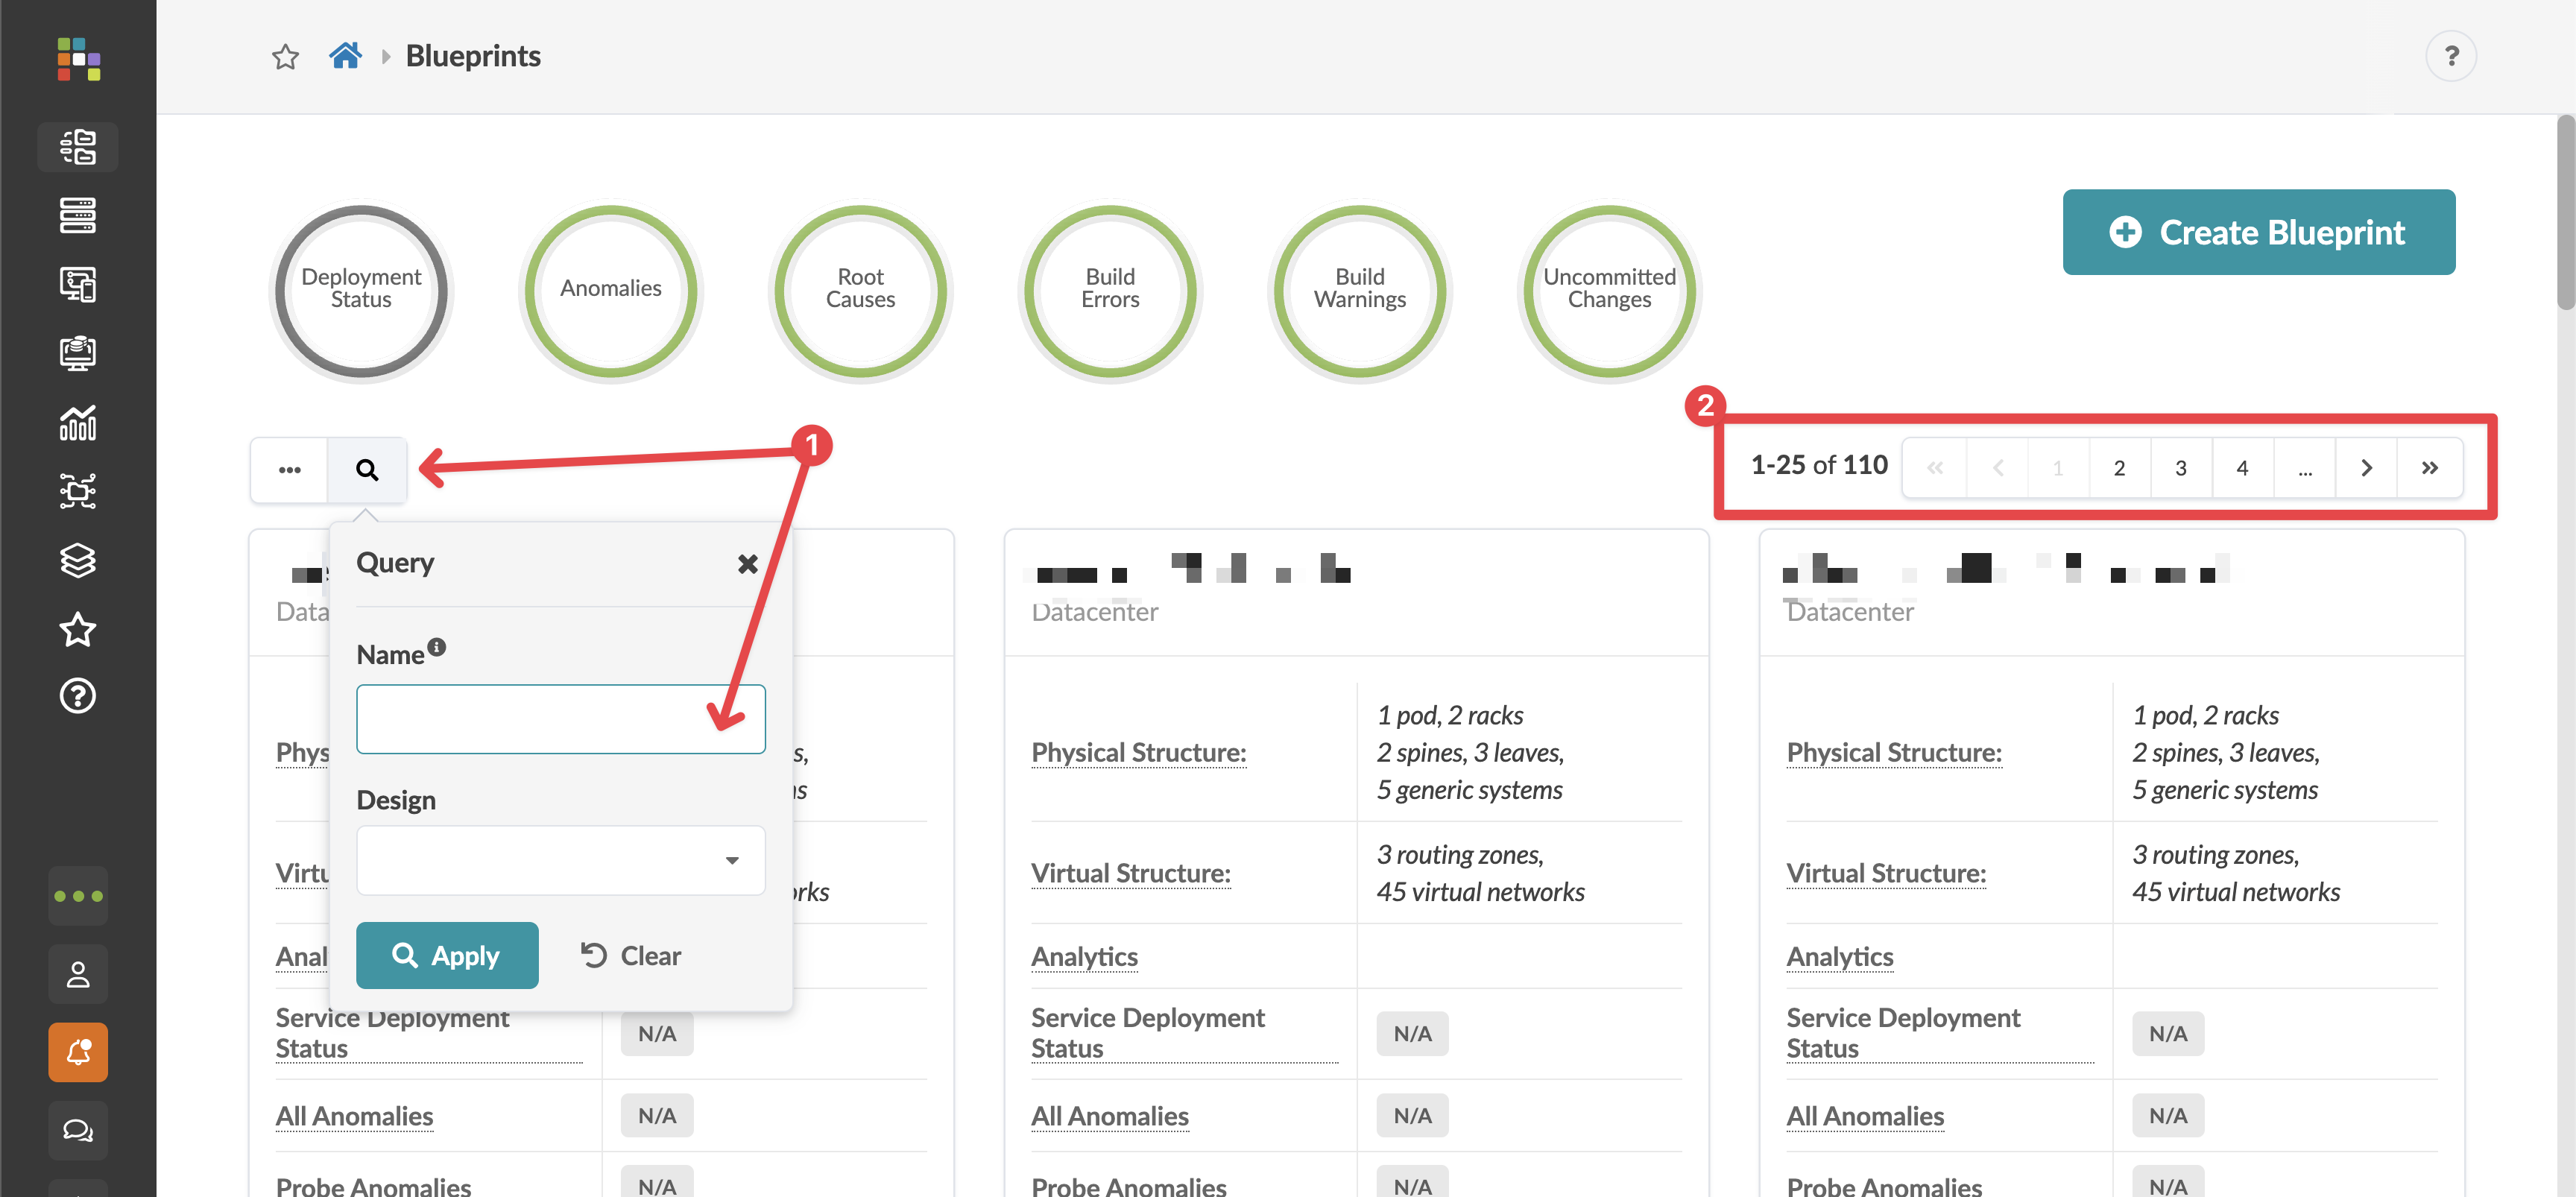Click Virtual Structure label in middle card

(x=1130, y=873)
